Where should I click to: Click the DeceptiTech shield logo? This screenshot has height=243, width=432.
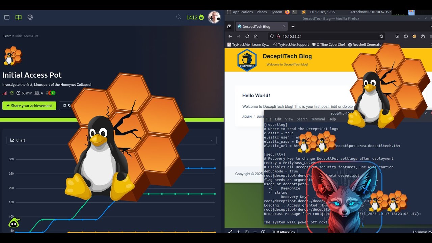click(247, 60)
